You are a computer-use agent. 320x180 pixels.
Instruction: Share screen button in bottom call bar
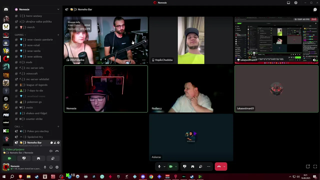[x=184, y=166]
